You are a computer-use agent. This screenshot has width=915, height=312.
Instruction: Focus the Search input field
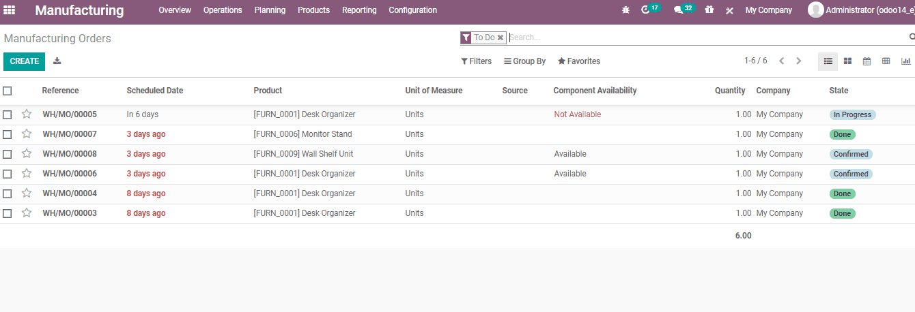[x=707, y=37]
